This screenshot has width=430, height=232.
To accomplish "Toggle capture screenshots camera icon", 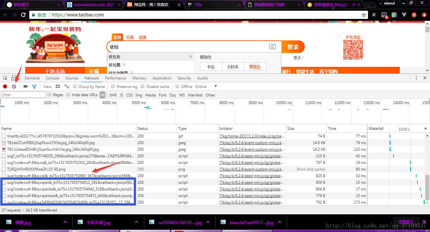I will (x=25, y=86).
